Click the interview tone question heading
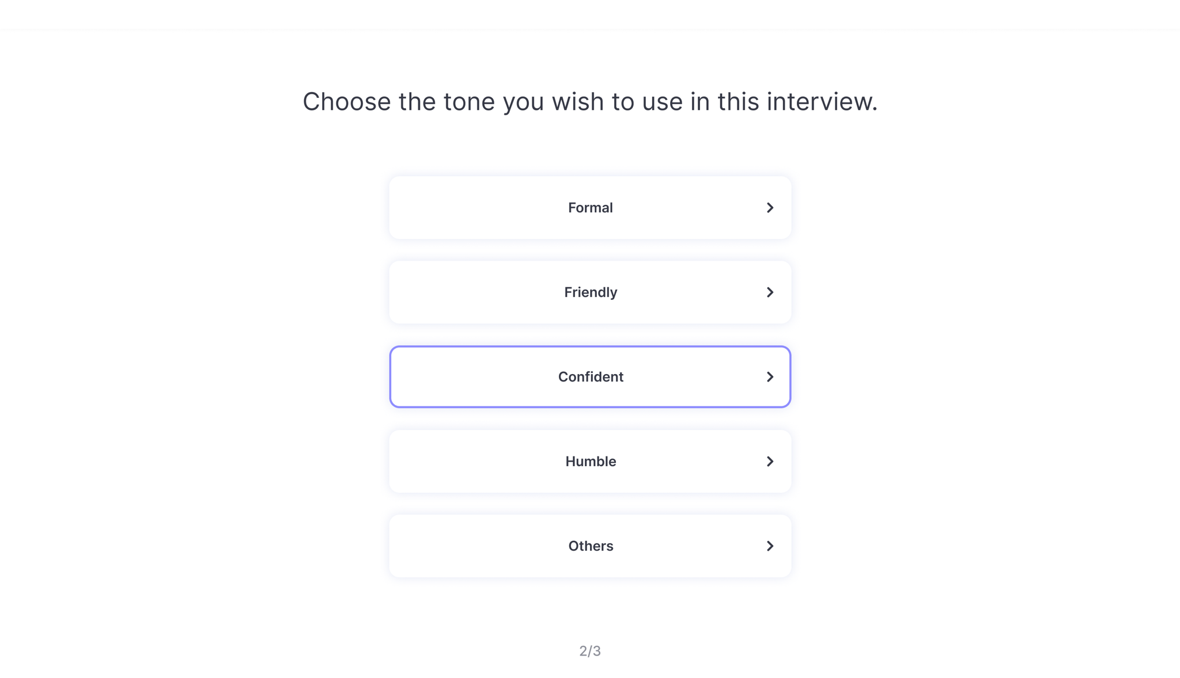This screenshot has height=678, width=1180. (x=590, y=101)
